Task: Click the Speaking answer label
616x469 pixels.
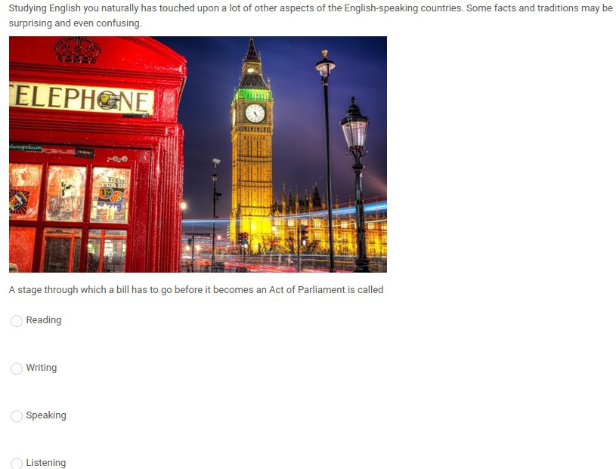Action: 46,415
